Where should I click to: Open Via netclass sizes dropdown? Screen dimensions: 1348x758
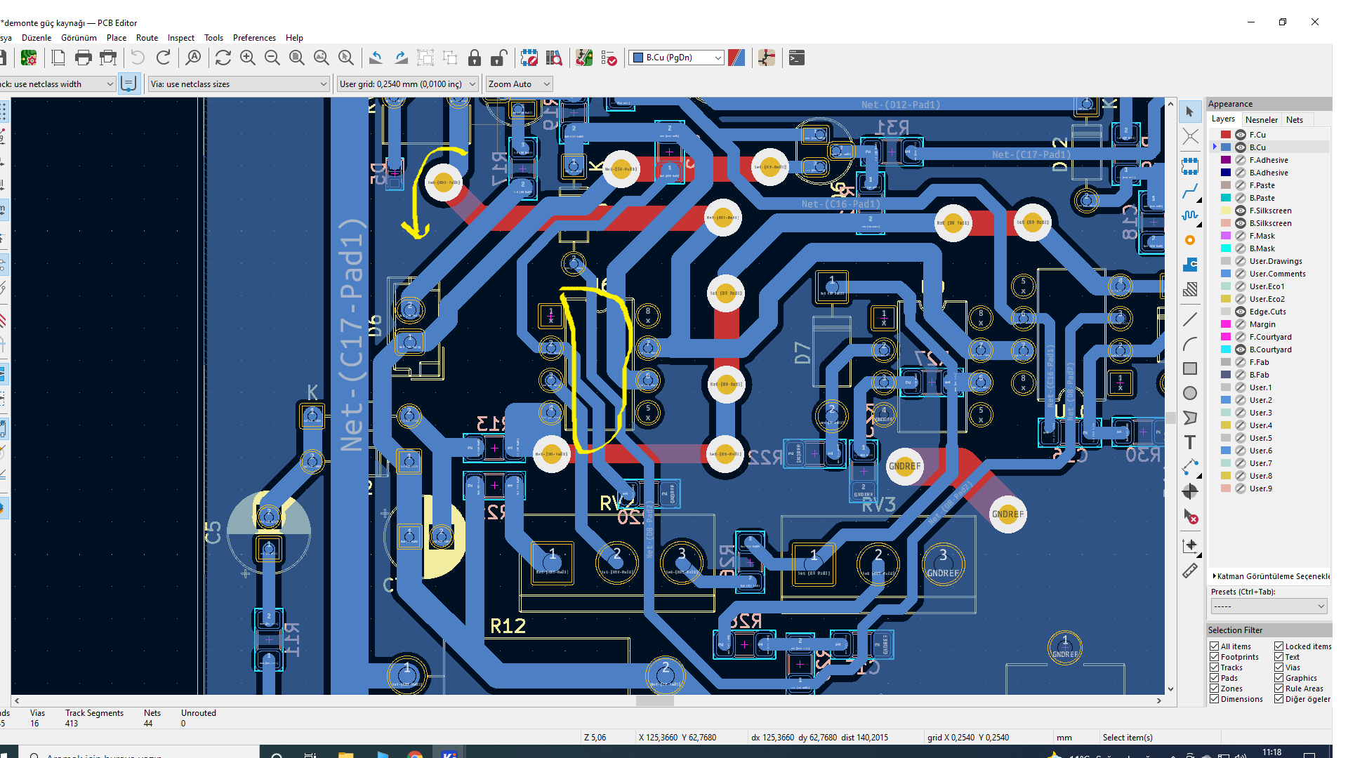pyautogui.click(x=239, y=84)
